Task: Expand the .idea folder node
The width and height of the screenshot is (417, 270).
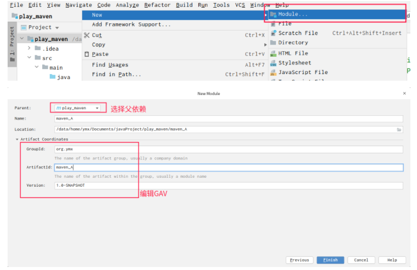Action: pyautogui.click(x=29, y=48)
